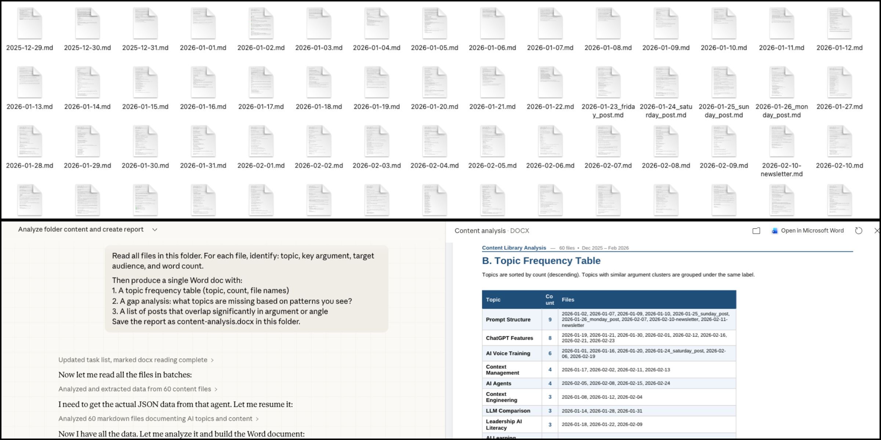The height and width of the screenshot is (440, 881).
Task: Select the 2026-01-12.md file icon
Action: click(839, 23)
